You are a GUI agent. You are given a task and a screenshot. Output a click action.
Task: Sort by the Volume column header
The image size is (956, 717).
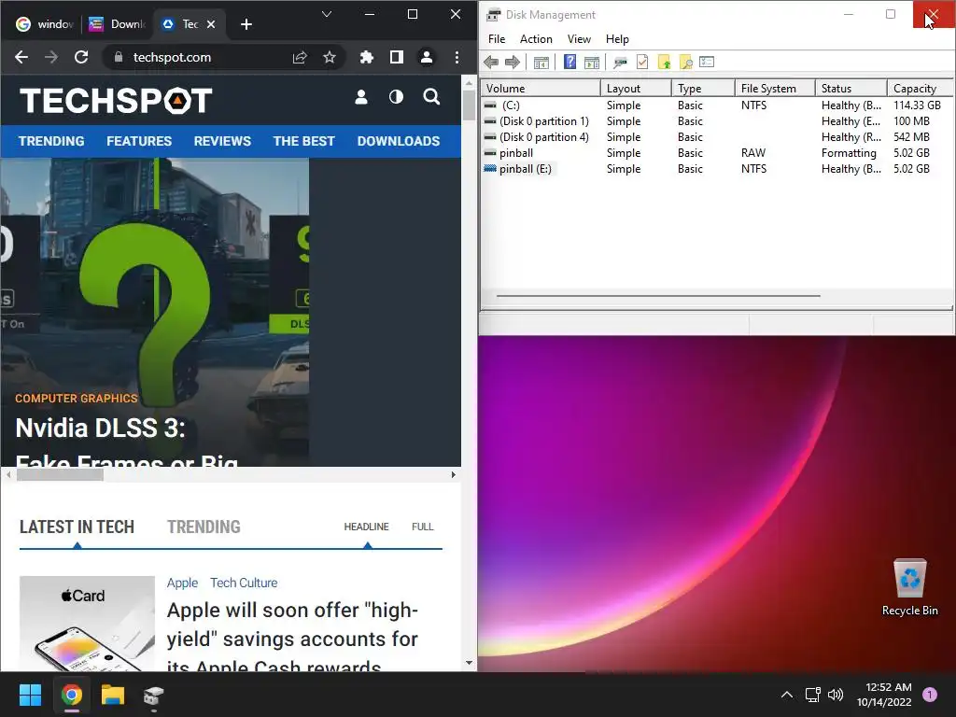(541, 89)
